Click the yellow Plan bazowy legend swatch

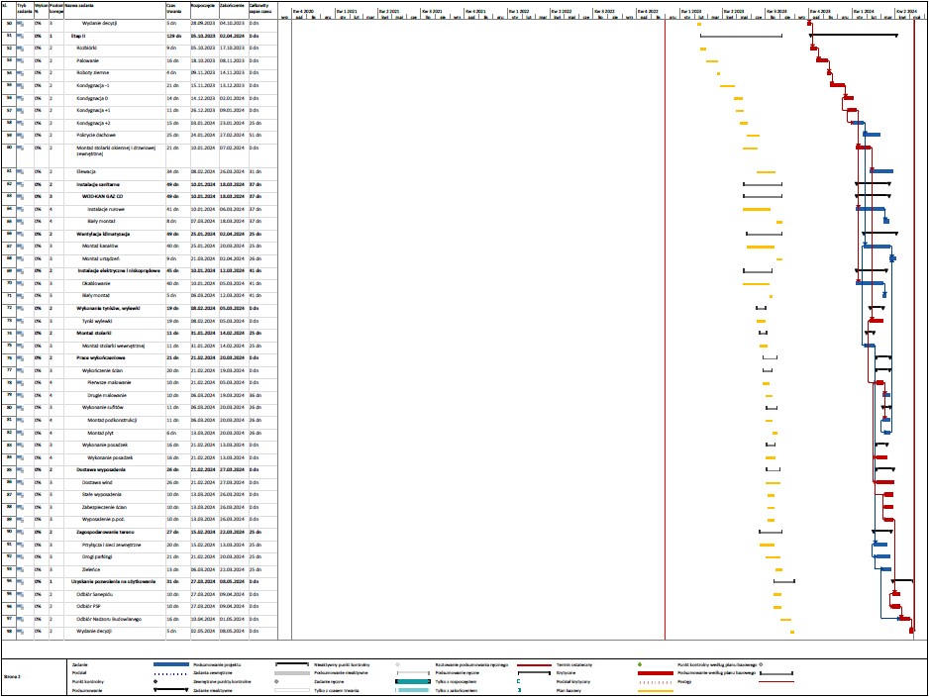653,690
